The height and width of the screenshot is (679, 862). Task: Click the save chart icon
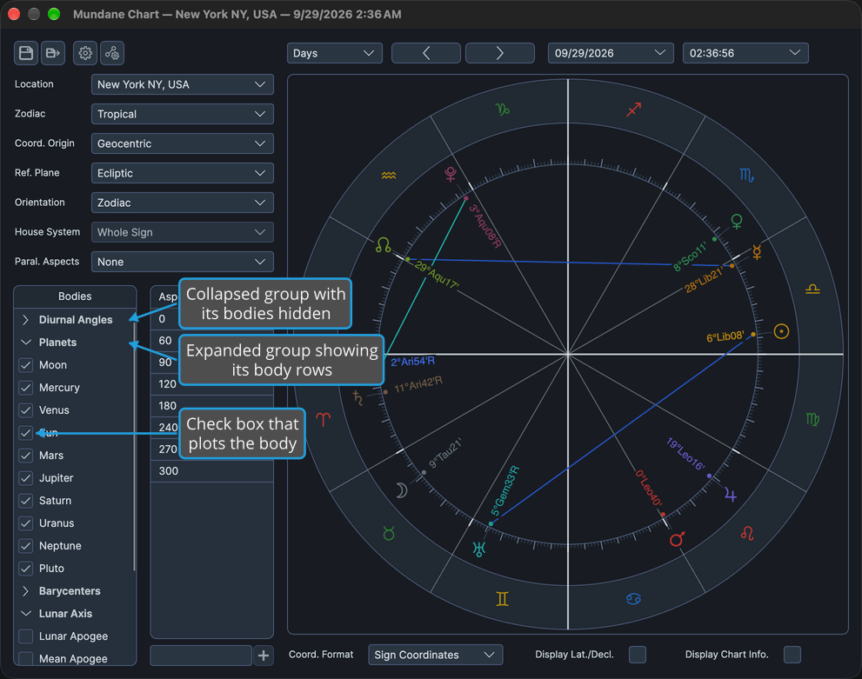click(26, 53)
